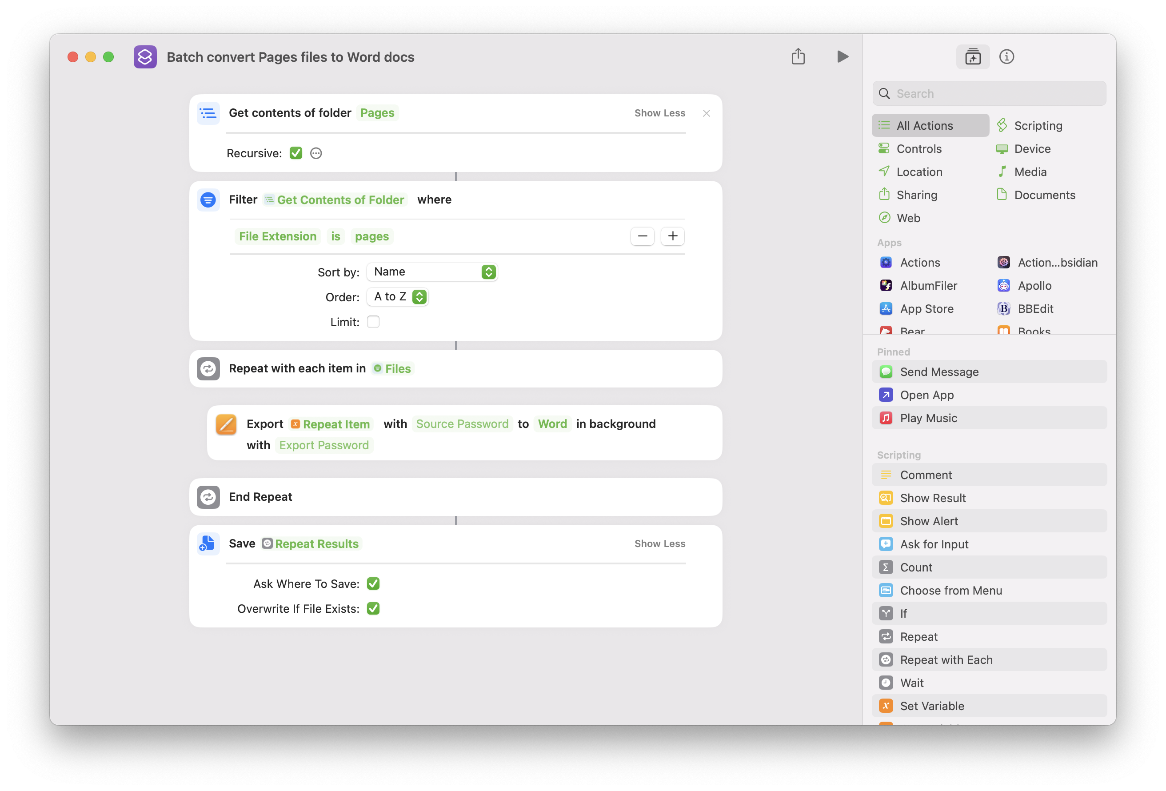Uncheck the Recursive checkbox
This screenshot has width=1166, height=791.
[x=296, y=153]
